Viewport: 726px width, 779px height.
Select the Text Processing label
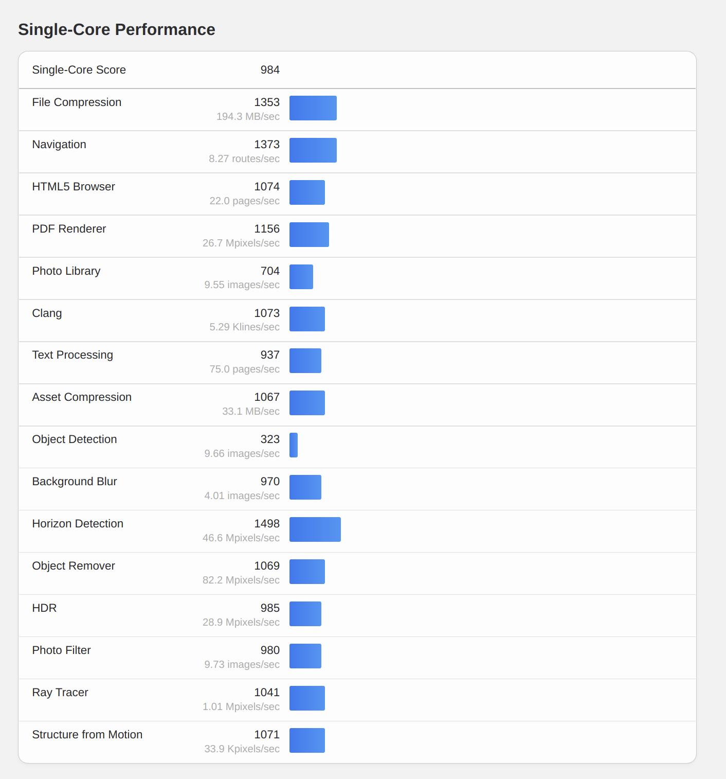click(x=72, y=355)
